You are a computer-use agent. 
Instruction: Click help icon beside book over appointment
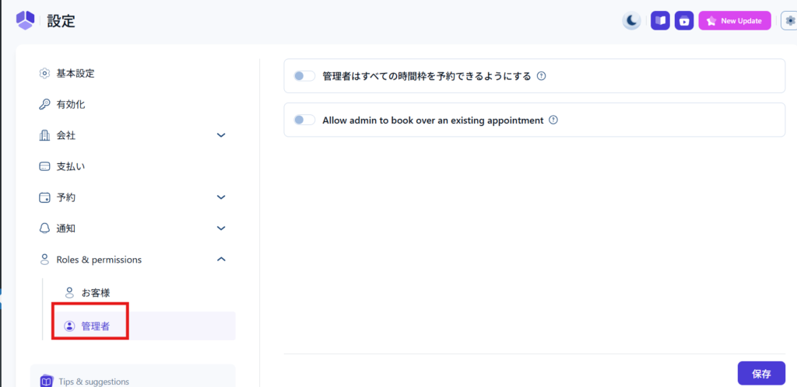(554, 120)
